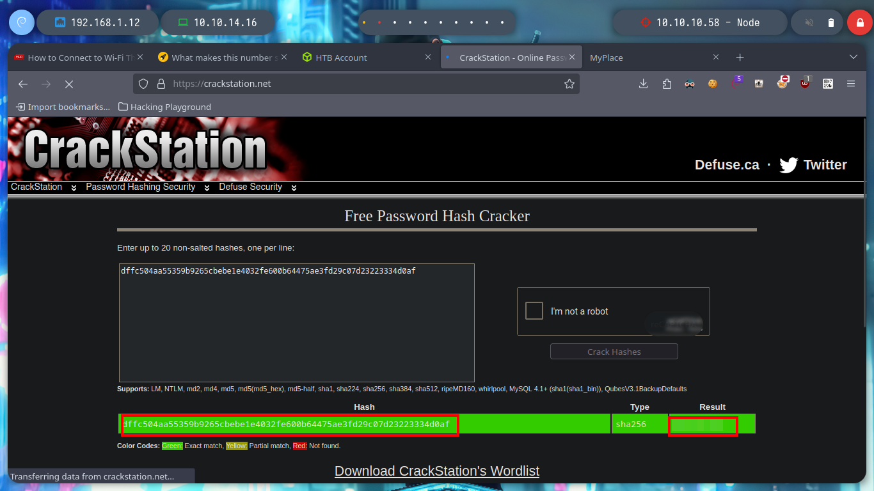874x491 pixels.
Task: Switch to the MyPlace tab
Action: 655,58
